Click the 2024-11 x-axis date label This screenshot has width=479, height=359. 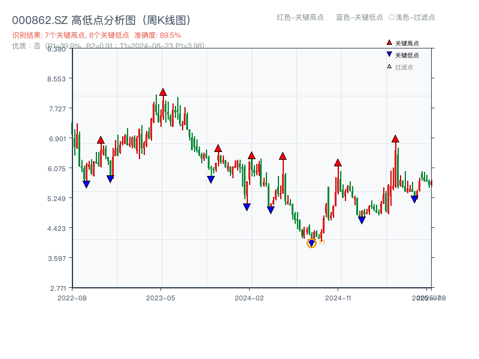338,298
